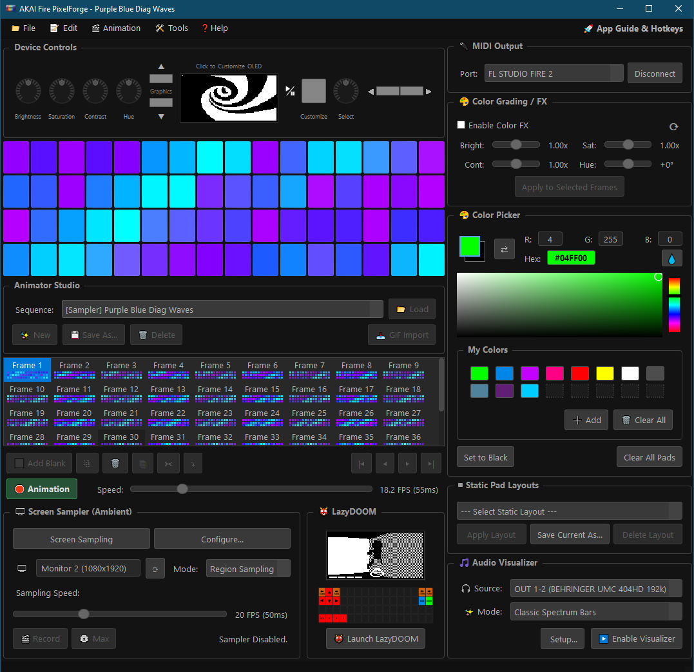The height and width of the screenshot is (672, 694).
Task: Click the Configure... button
Action: point(222,539)
